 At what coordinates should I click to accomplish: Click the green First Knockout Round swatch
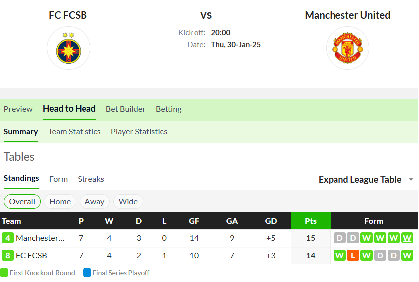point(4,273)
